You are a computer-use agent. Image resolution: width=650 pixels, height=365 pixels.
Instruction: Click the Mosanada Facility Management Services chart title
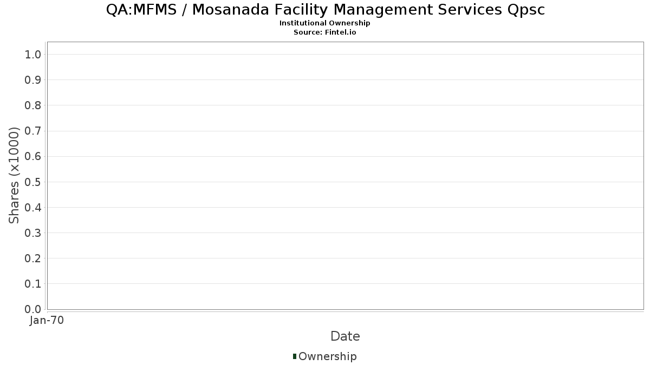324,10
